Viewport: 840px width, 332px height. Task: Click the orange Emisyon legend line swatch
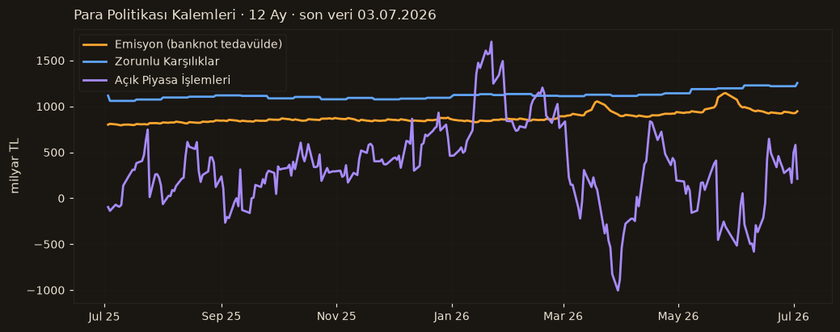tap(95, 44)
